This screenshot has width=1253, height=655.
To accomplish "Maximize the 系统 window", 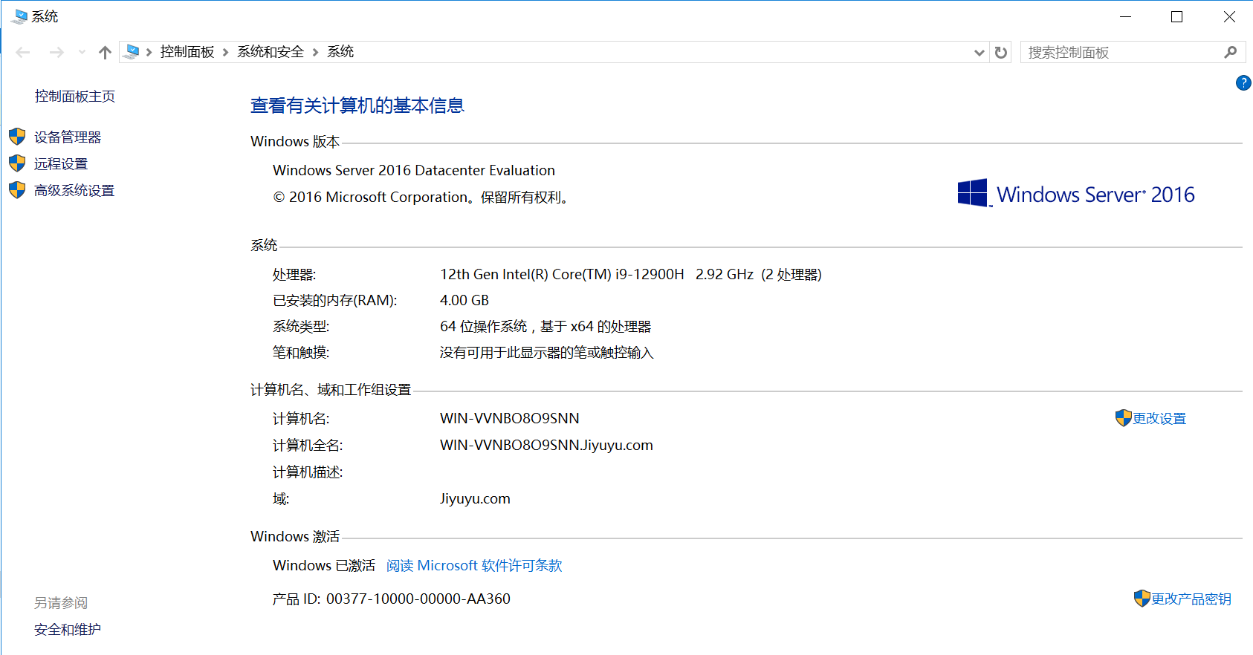I will pyautogui.click(x=1176, y=16).
